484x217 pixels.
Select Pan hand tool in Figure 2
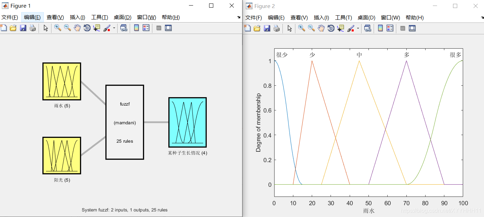point(321,28)
